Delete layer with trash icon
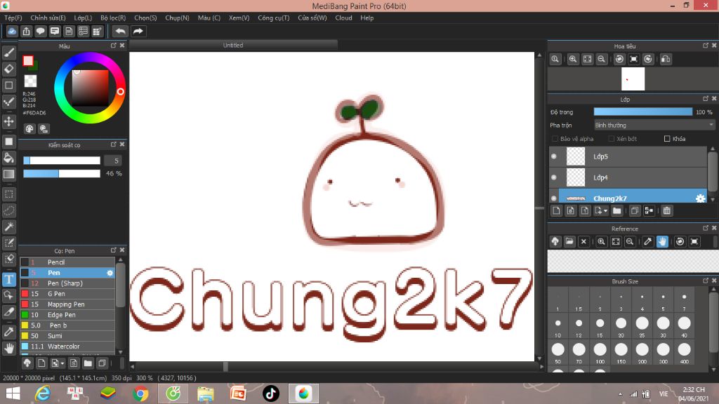Image resolution: width=719 pixels, height=404 pixels. 667,210
